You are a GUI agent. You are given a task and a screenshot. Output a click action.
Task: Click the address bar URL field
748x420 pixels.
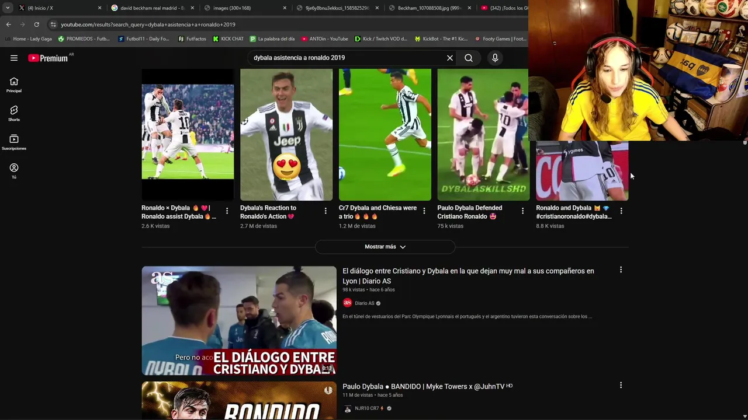[x=286, y=24]
